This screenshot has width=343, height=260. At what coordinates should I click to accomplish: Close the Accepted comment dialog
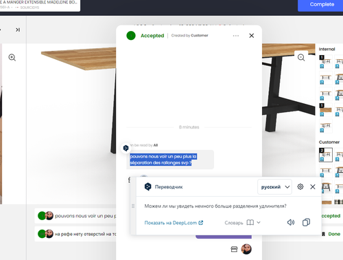[252, 36]
